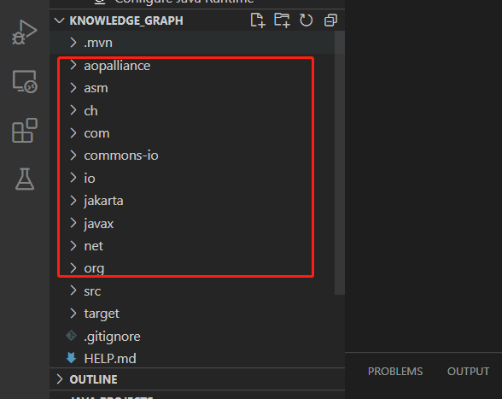The image size is (502, 399).
Task: Click the HELP.md markdown file icon
Action: pos(71,358)
